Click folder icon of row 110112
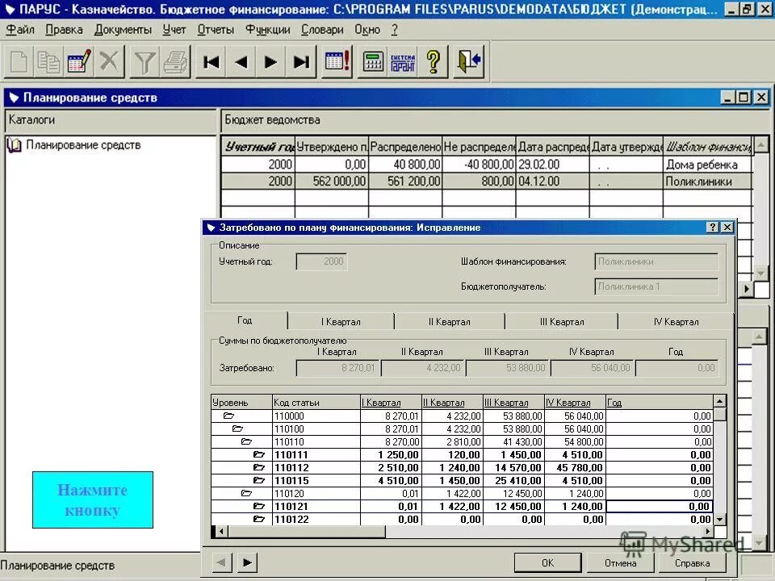 click(x=259, y=467)
